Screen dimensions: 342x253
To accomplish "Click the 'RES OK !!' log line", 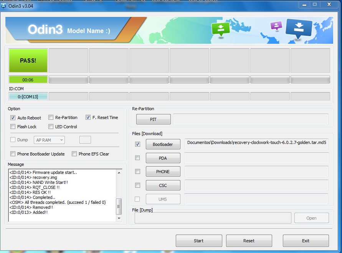I will coord(30,192).
